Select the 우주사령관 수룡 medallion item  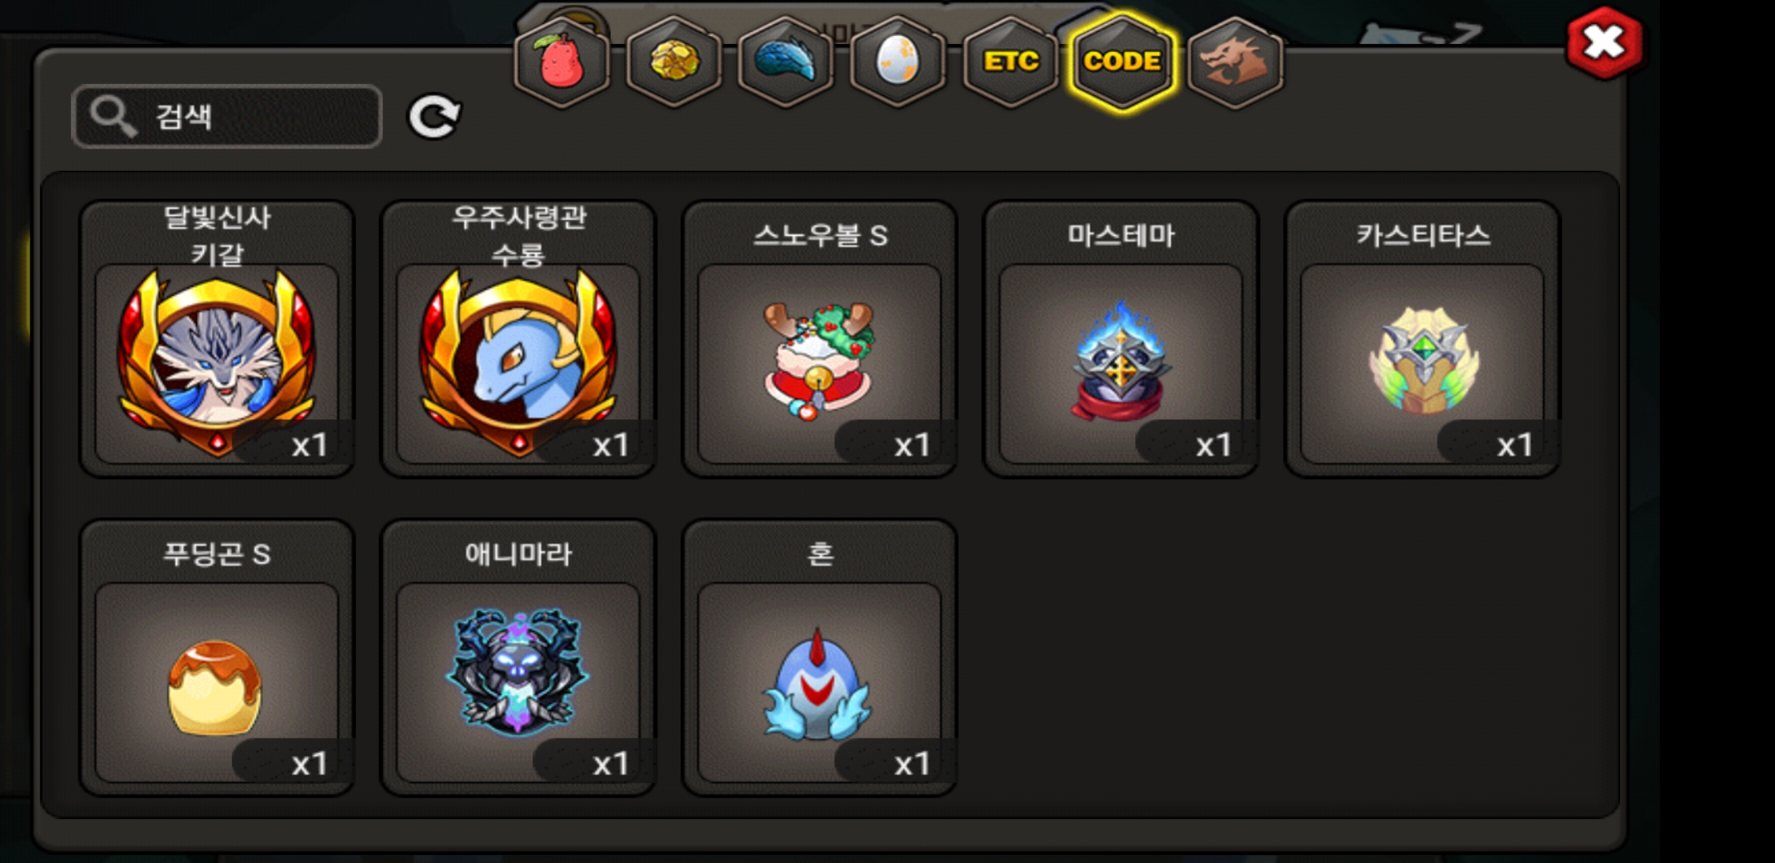coord(518,339)
